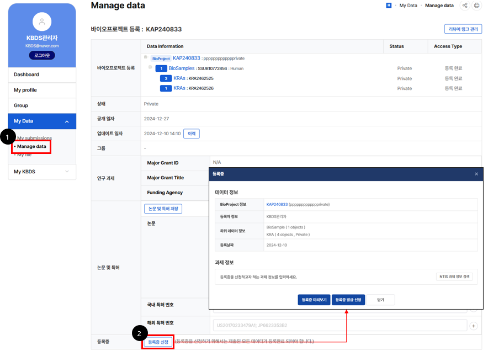Expand the My KBDS sidebar section

(x=42, y=172)
